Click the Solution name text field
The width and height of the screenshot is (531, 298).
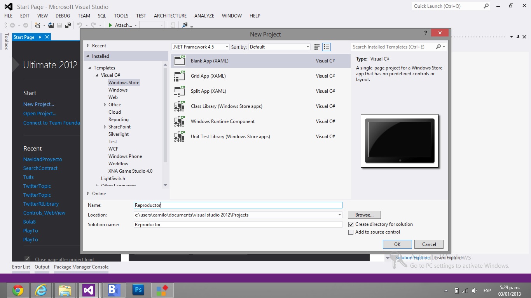(x=238, y=225)
